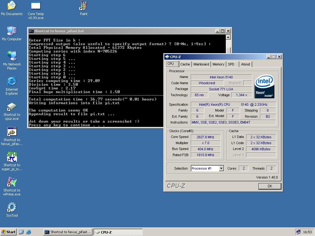This screenshot has height=236, width=315.
Task: Expand the Processor #1 selection dropdown
Action: pos(221,168)
